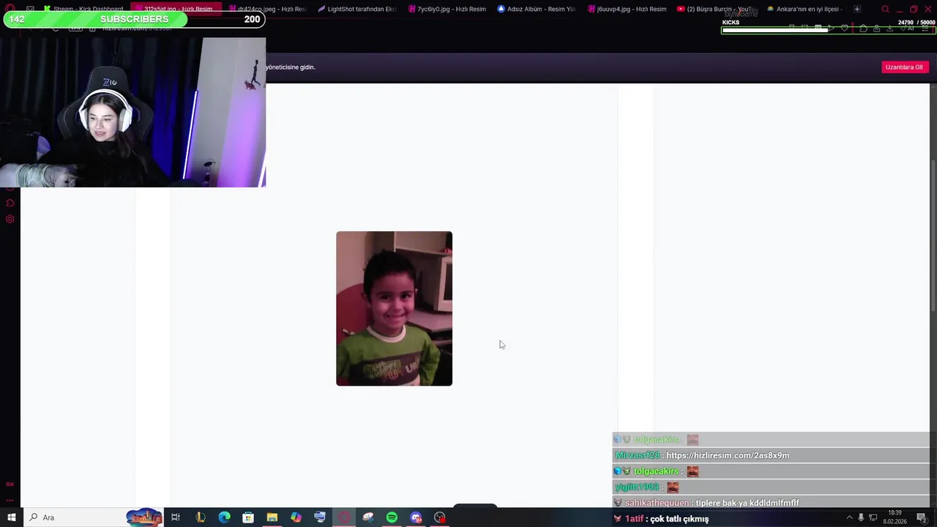This screenshot has width=937, height=527.
Task: Launch League of Legends from taskbar
Action: 200,517
